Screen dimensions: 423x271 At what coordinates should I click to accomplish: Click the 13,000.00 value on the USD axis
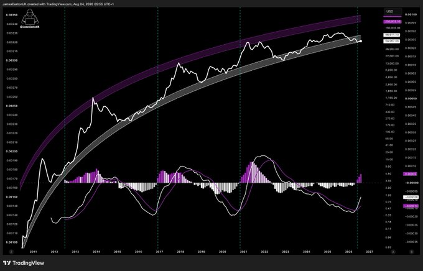[392, 63]
